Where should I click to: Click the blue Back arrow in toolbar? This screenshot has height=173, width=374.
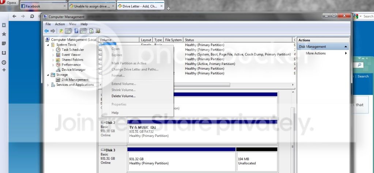click(46, 31)
